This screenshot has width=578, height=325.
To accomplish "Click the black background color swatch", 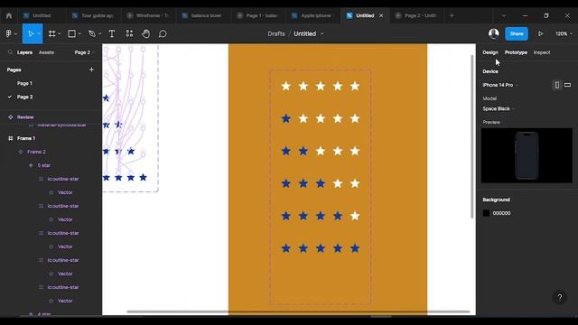I will pyautogui.click(x=486, y=213).
